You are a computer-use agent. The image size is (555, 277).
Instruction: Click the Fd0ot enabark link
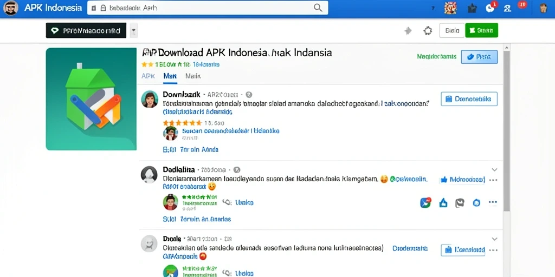185,186
